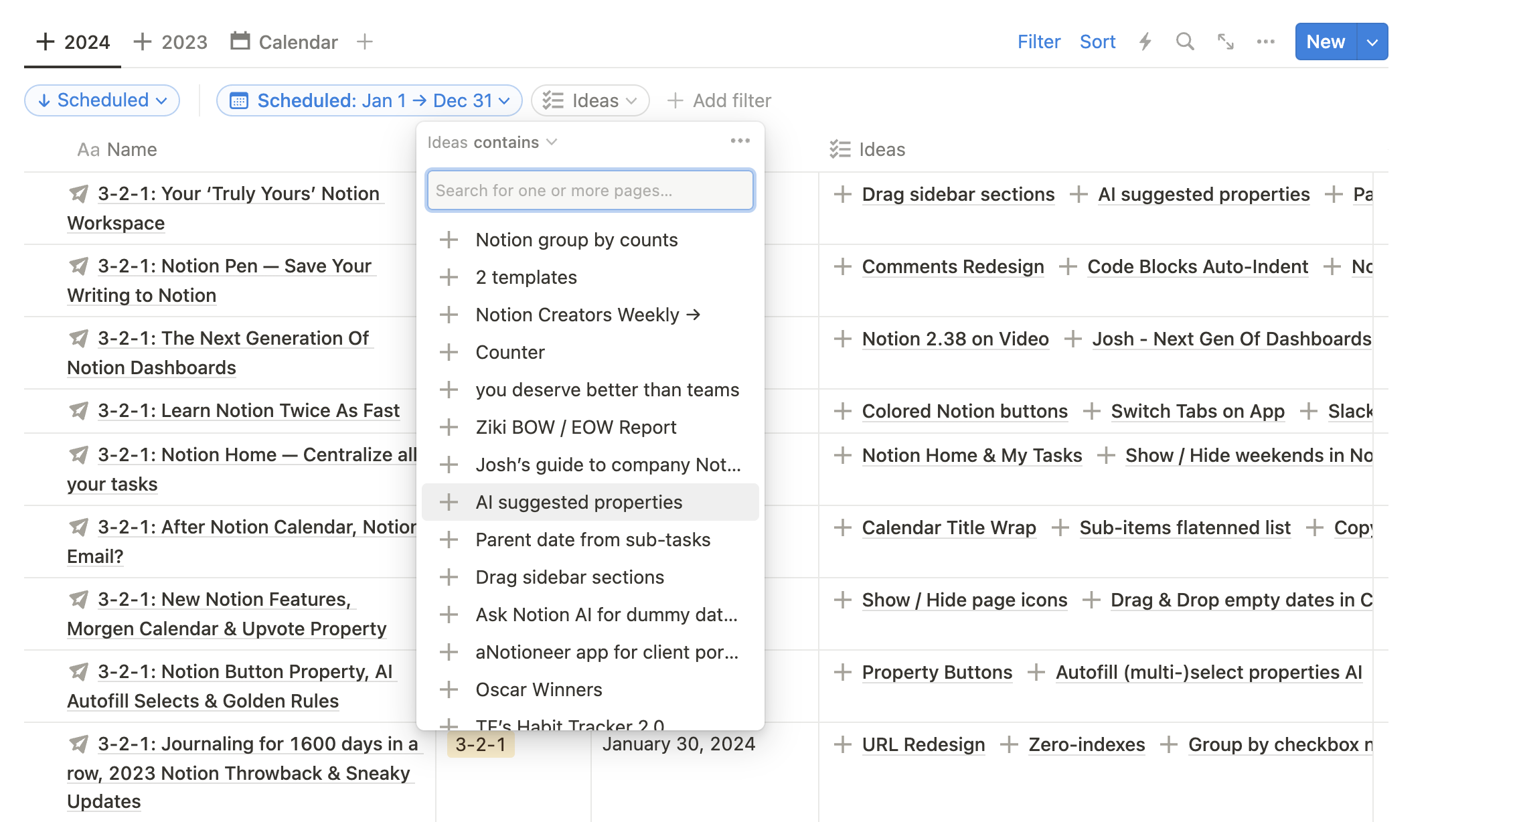Click paper plane icon beside Learn Notion Twice As Fast

point(78,410)
